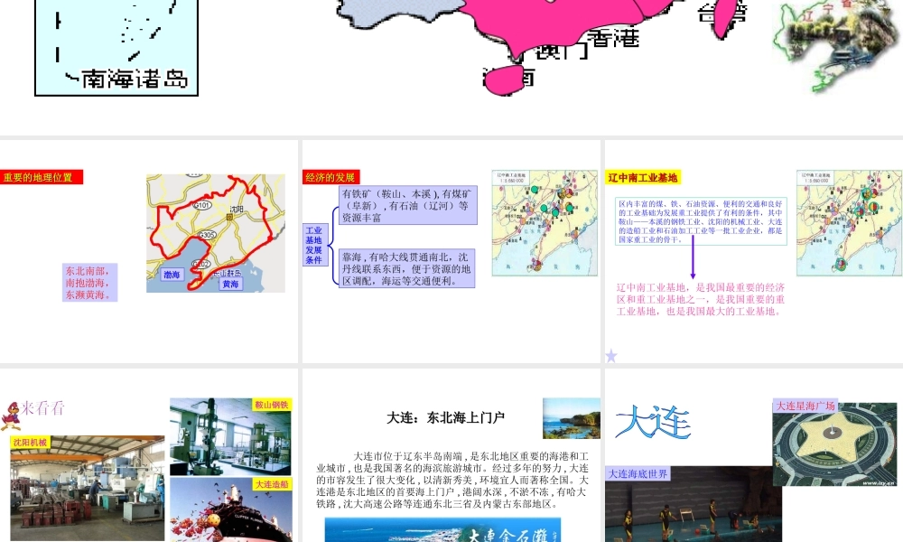Click the pink Hainan island shape
This screenshot has height=542, width=903.
coord(507,80)
